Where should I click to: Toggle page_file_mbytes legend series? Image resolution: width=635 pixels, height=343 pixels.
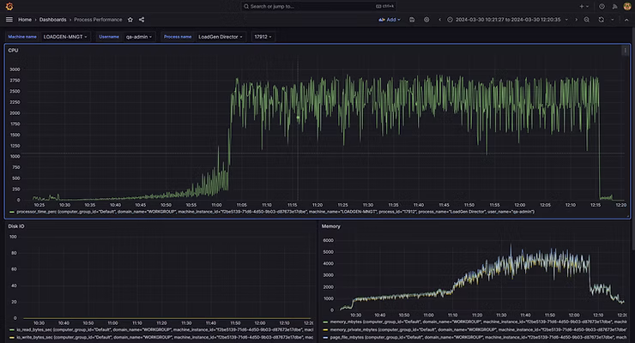coord(478,337)
